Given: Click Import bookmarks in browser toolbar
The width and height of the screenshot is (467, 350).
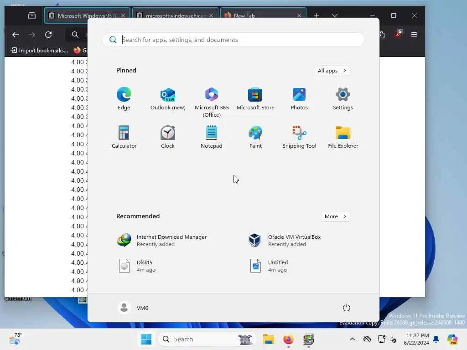Looking at the screenshot, I should pyautogui.click(x=39, y=50).
